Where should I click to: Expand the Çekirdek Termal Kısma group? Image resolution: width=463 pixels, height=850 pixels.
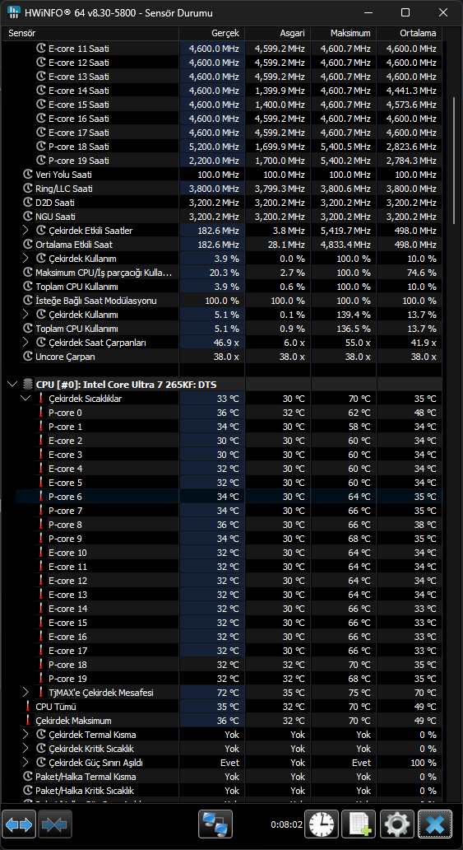coord(25,735)
